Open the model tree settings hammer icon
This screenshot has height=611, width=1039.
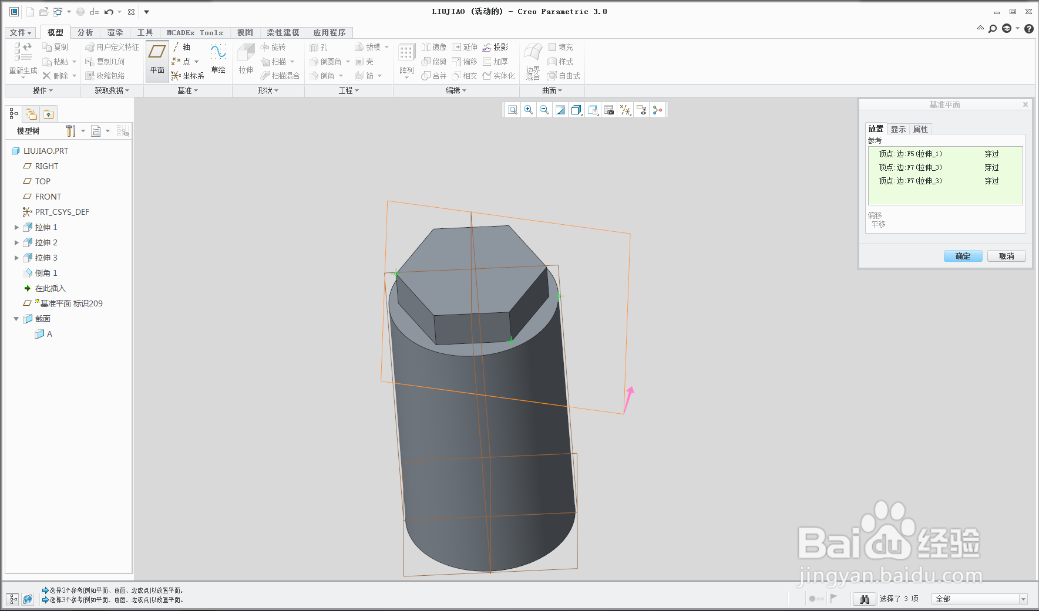click(x=70, y=131)
